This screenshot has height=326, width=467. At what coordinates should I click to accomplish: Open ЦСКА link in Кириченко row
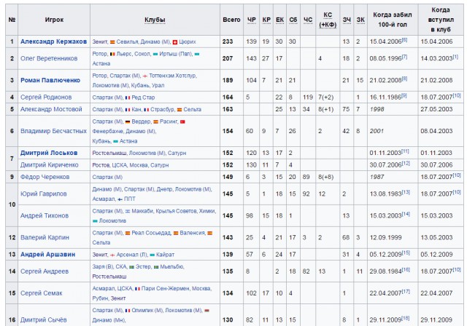click(x=119, y=165)
